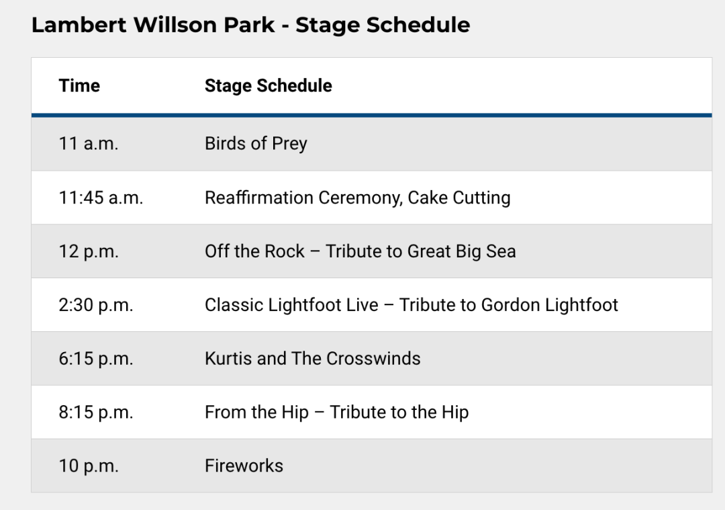Select the Stage Schedule column header
This screenshot has width=725, height=510.
268,85
